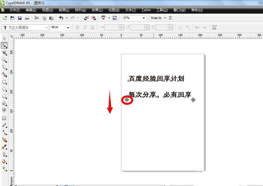Pick the Eyedropper tool

point(4,147)
